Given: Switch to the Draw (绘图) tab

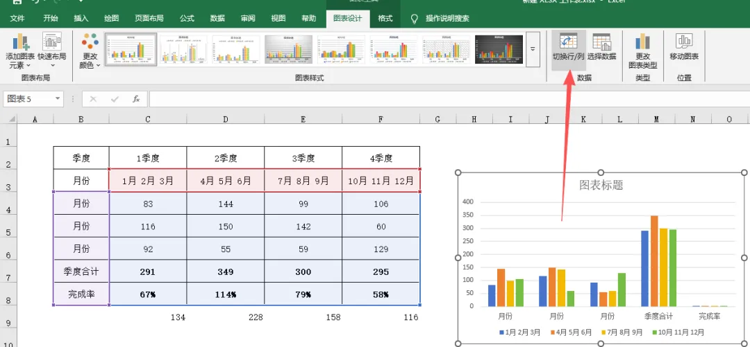Looking at the screenshot, I should pyautogui.click(x=111, y=19).
